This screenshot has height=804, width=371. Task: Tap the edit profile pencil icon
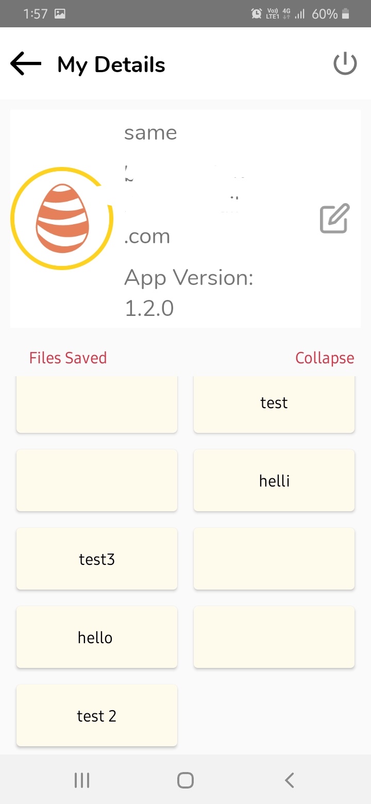334,219
